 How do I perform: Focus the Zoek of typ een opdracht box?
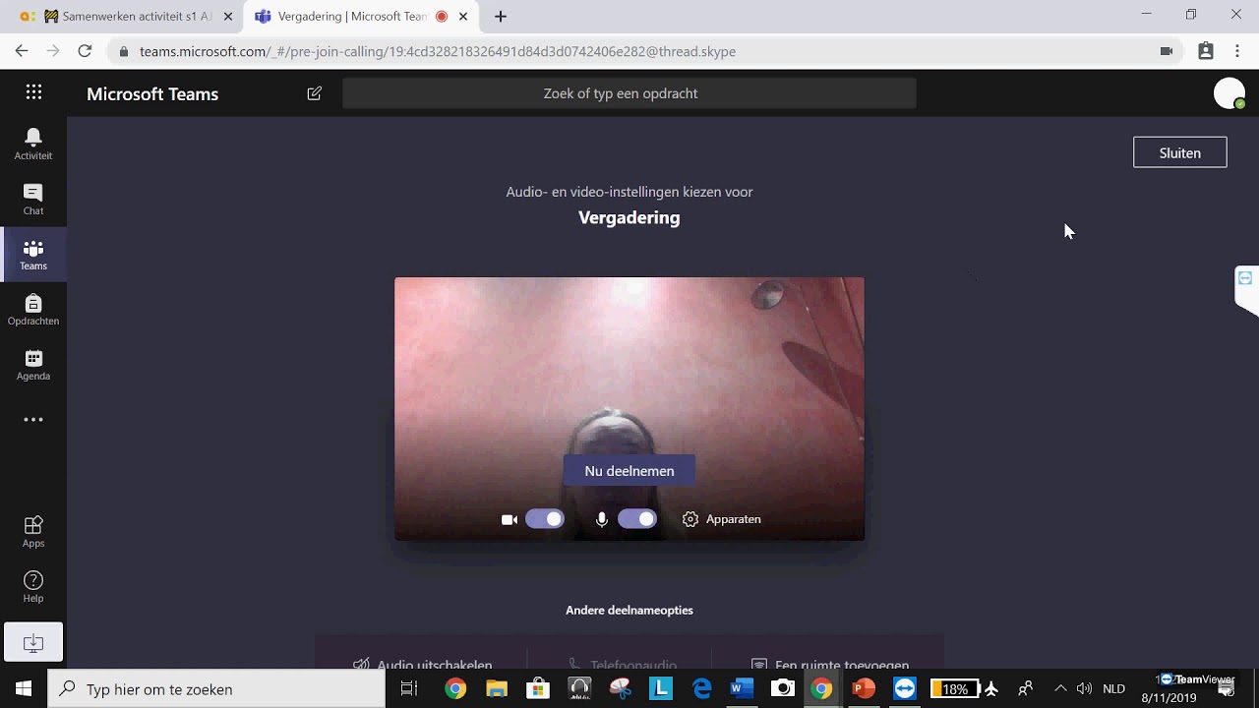[x=629, y=93]
